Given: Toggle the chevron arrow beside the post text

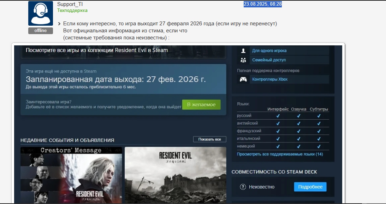Looking at the screenshot, I should 59,24.
